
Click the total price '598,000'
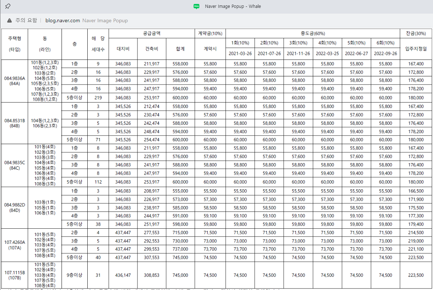[180, 224]
